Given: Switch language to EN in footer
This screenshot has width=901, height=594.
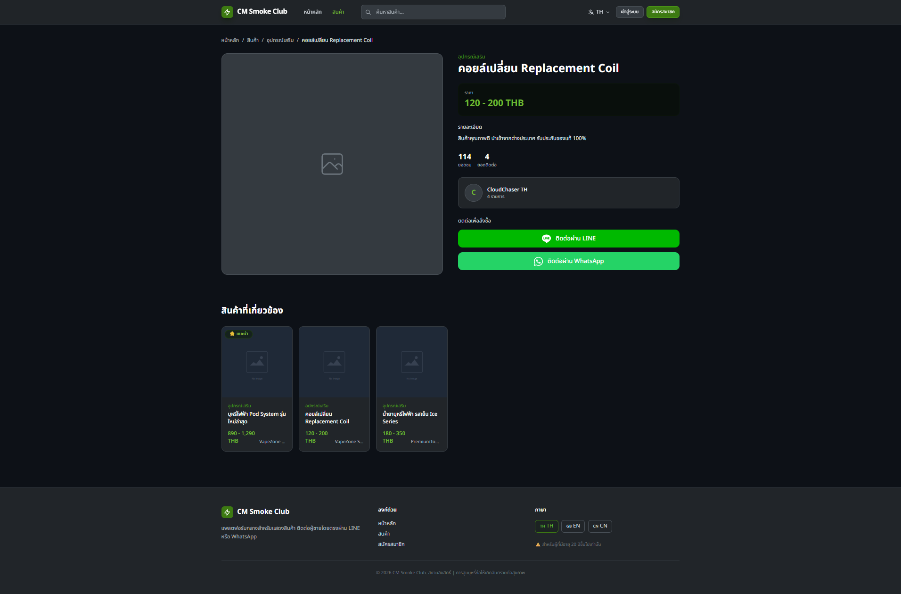Looking at the screenshot, I should click(x=573, y=526).
